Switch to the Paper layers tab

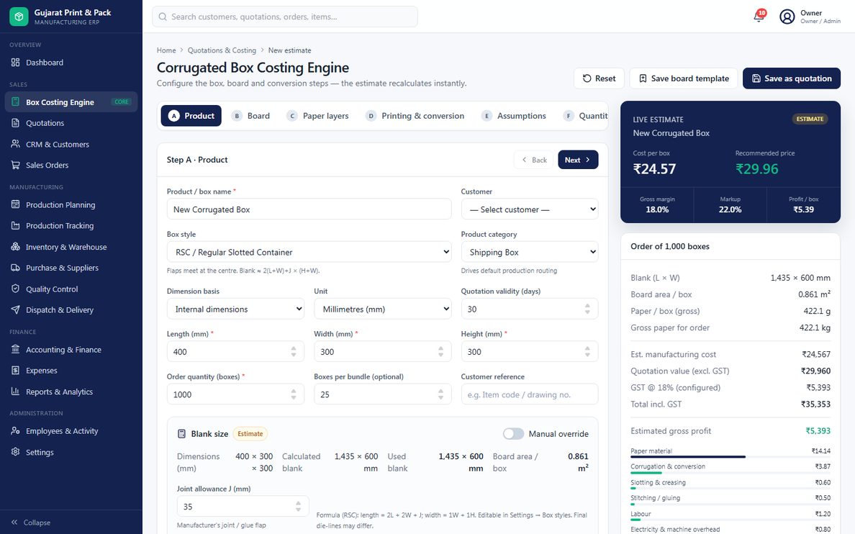318,116
